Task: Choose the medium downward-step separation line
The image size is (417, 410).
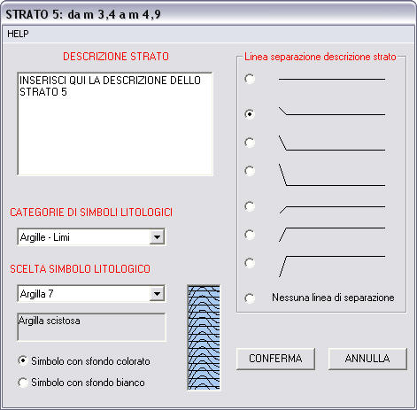Action: click(x=250, y=143)
